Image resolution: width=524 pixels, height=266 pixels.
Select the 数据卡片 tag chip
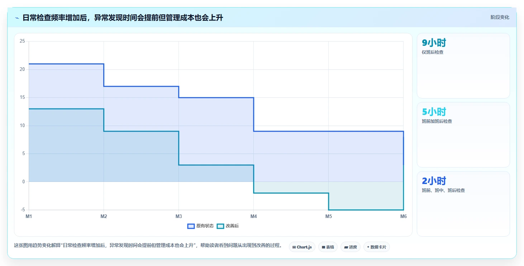point(377,247)
